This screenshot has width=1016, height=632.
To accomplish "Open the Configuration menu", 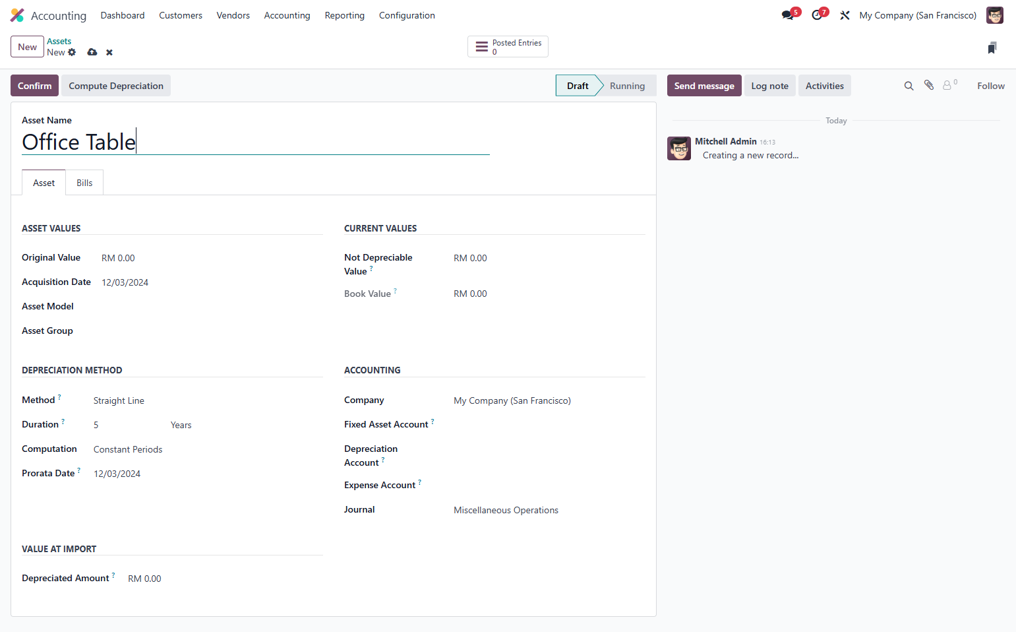I will pyautogui.click(x=407, y=15).
